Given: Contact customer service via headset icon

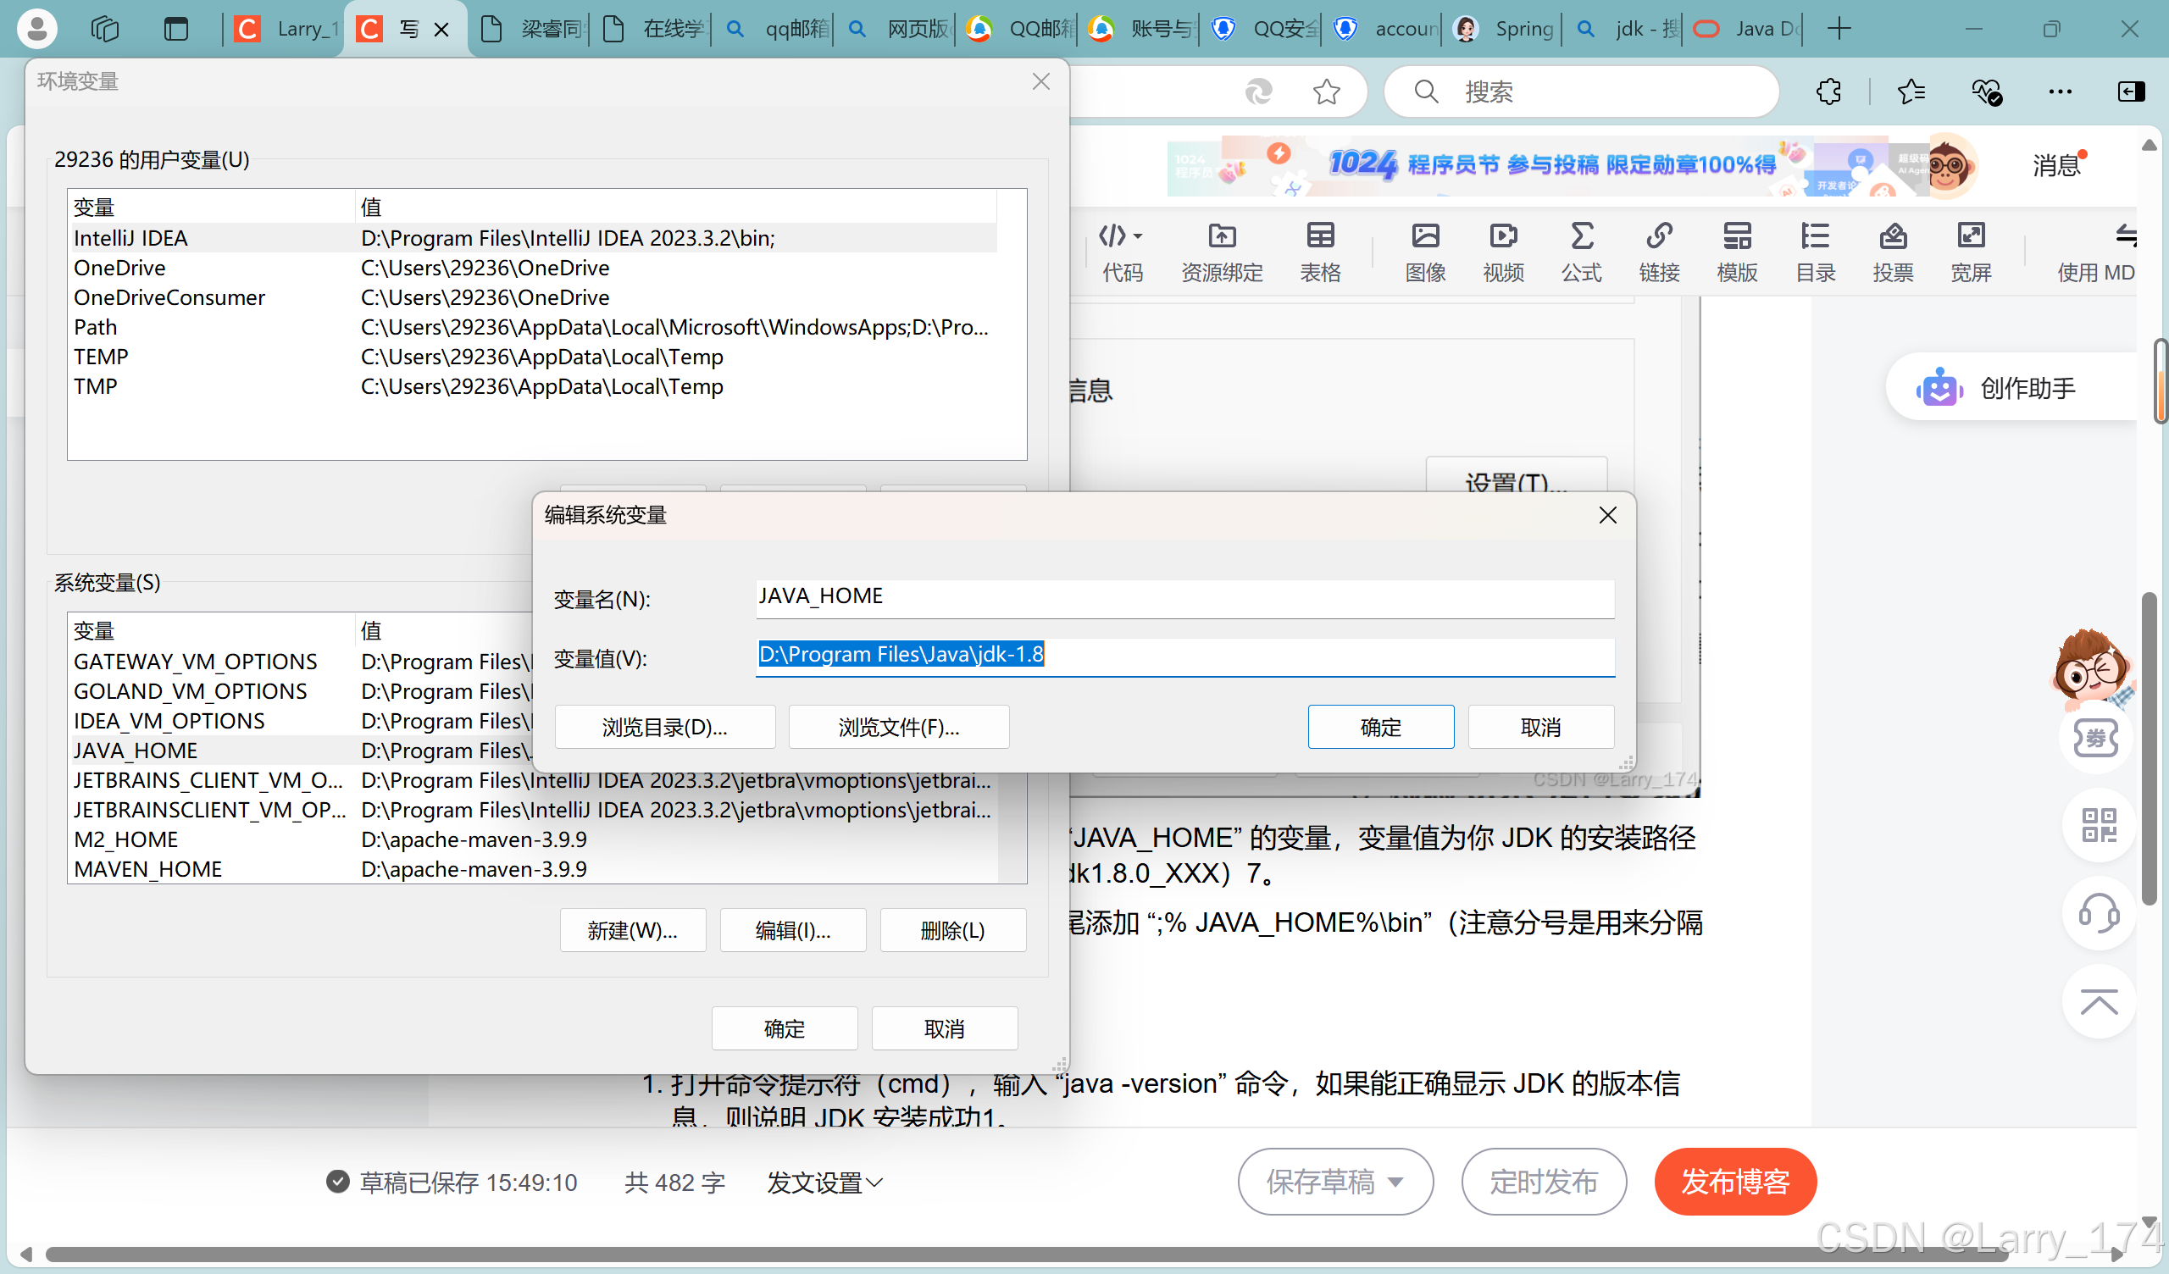Looking at the screenshot, I should pyautogui.click(x=2098, y=915).
